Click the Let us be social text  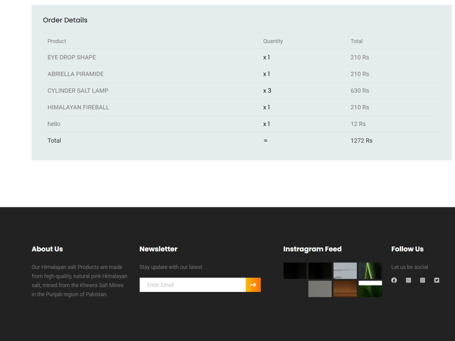pos(409,267)
